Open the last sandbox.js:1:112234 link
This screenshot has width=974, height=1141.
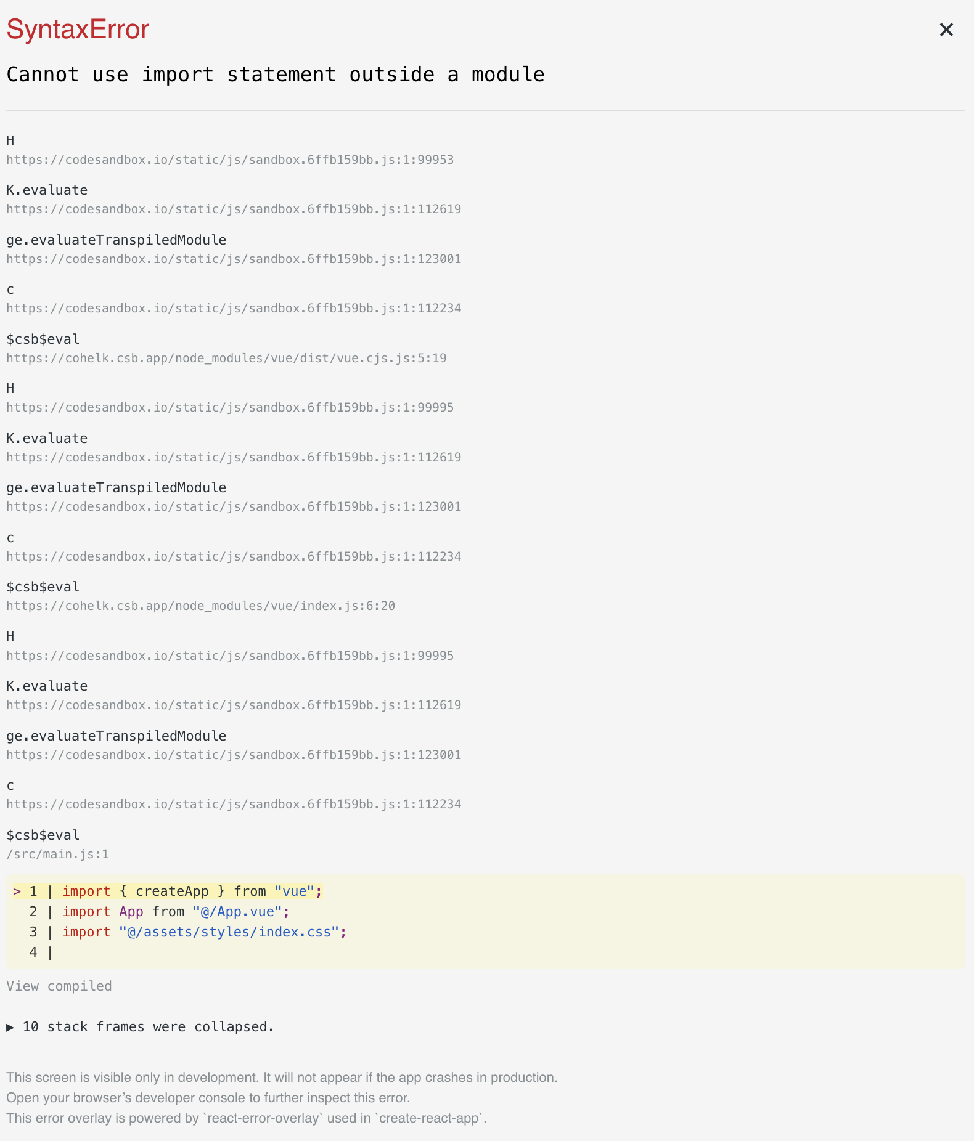tap(234, 804)
